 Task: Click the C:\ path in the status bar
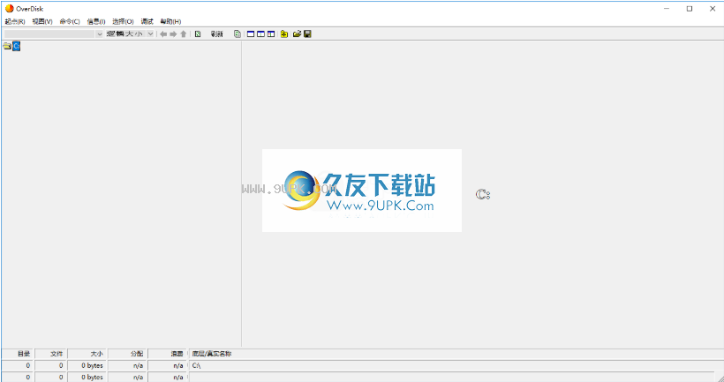click(196, 365)
